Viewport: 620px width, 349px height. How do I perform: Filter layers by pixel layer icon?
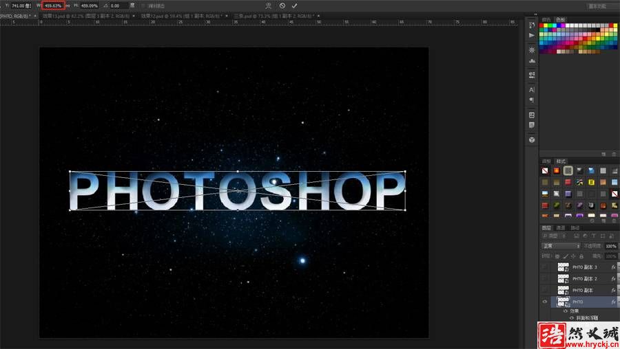click(x=576, y=236)
